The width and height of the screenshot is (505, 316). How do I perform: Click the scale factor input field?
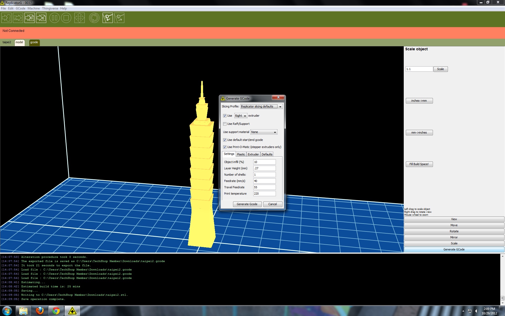[x=419, y=69]
